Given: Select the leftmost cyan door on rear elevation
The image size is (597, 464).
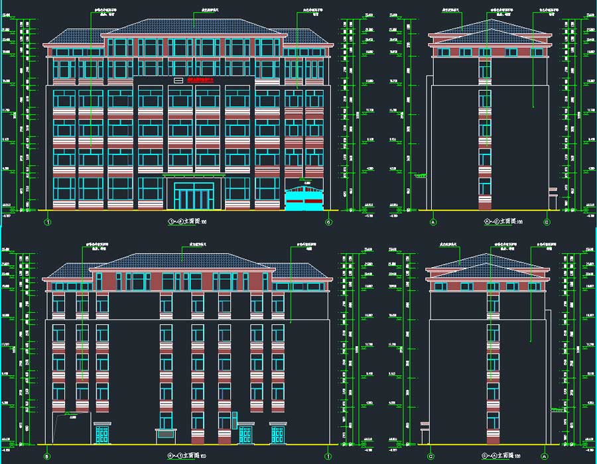Looking at the screenshot, I should (x=102, y=435).
